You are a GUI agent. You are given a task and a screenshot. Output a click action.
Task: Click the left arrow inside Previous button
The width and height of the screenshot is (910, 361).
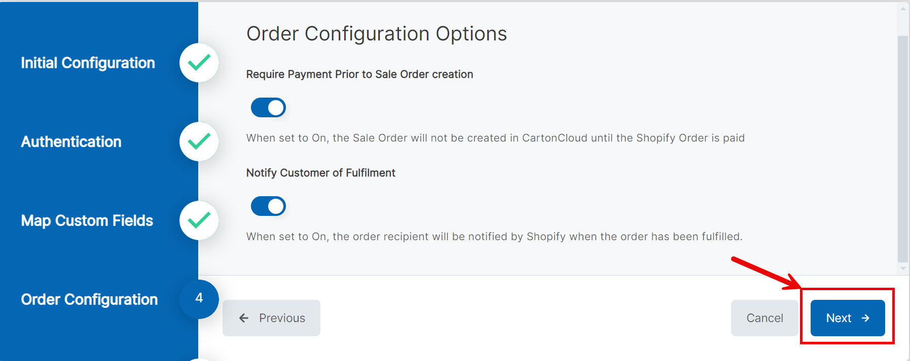[x=243, y=318]
